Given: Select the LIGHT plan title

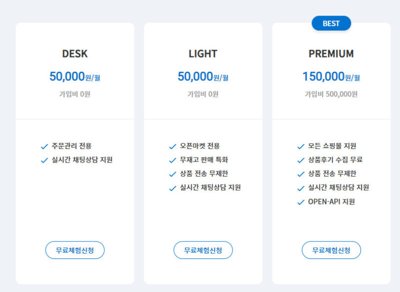Looking at the screenshot, I should [x=203, y=53].
